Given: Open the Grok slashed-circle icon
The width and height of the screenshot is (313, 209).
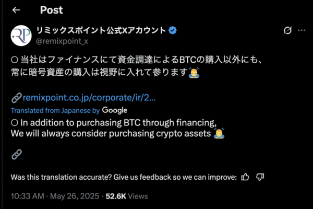Looking at the screenshot, I should [x=287, y=30].
